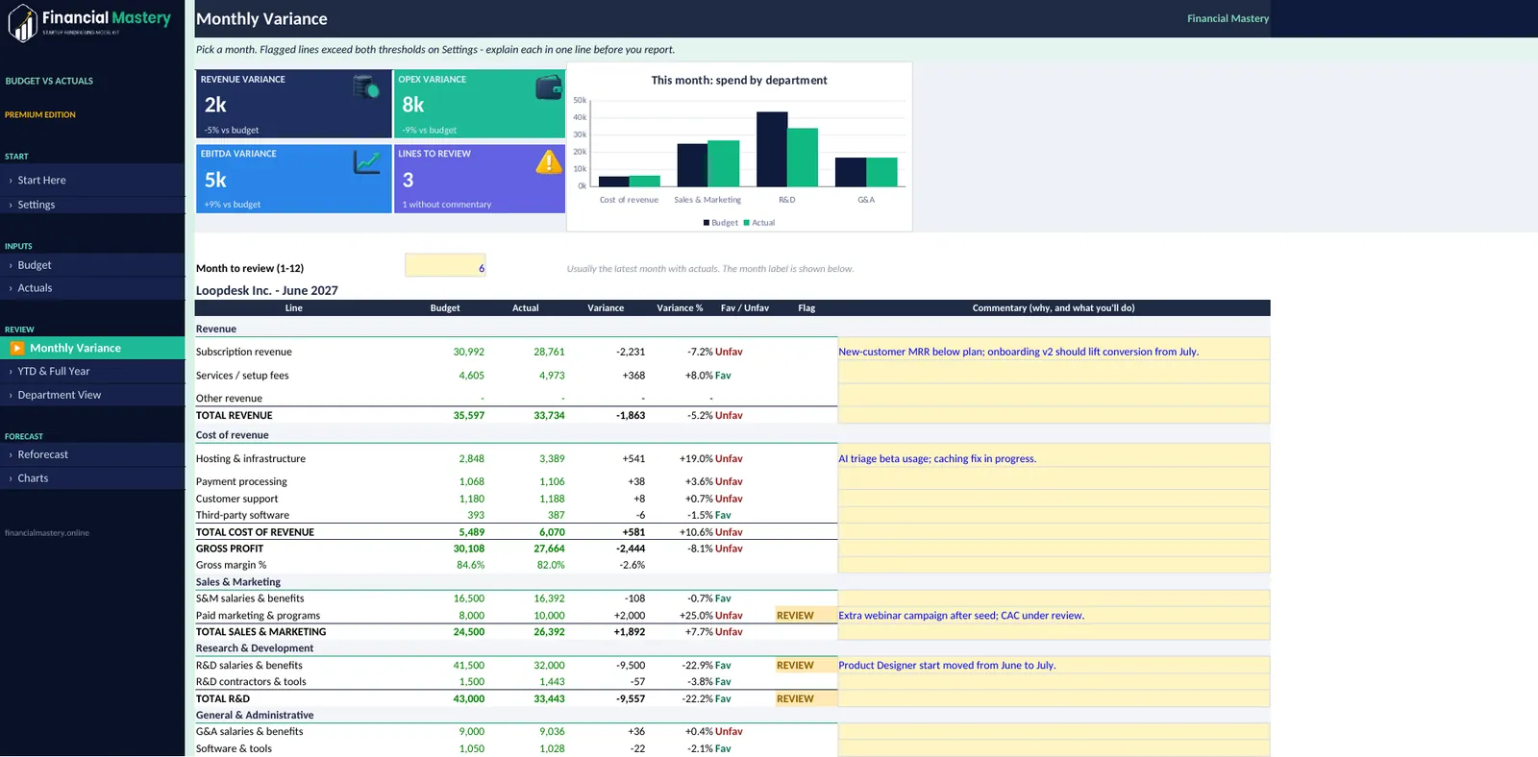Select Gross margin % actual 82.0%
This screenshot has width=1538, height=757.
[x=551, y=565]
